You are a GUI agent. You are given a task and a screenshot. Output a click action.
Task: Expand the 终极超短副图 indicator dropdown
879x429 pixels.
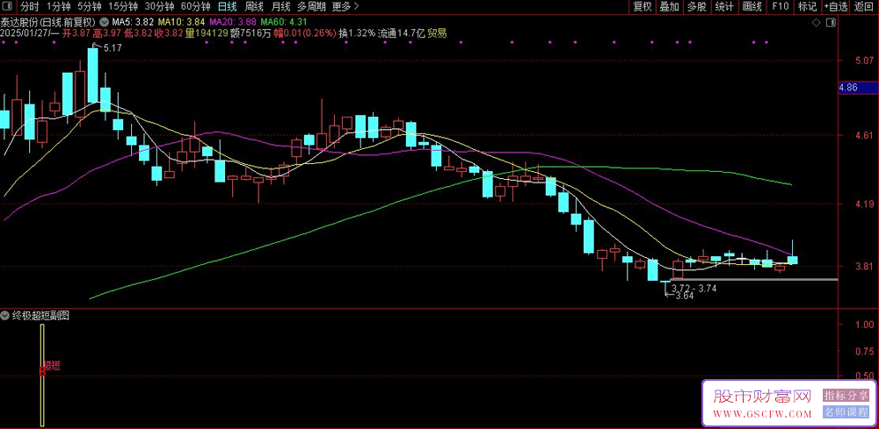(x=5, y=316)
